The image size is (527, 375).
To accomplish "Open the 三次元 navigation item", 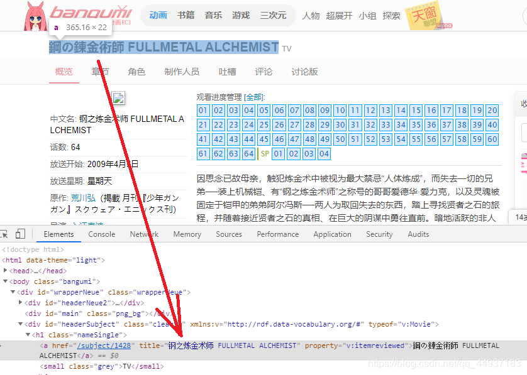I will coord(273,15).
